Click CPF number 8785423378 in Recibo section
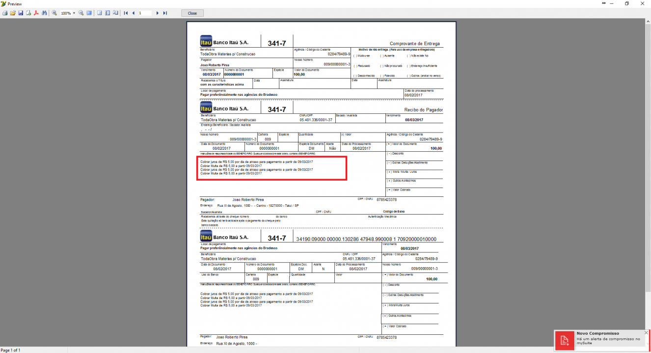The height and width of the screenshot is (353, 651). coord(386,200)
